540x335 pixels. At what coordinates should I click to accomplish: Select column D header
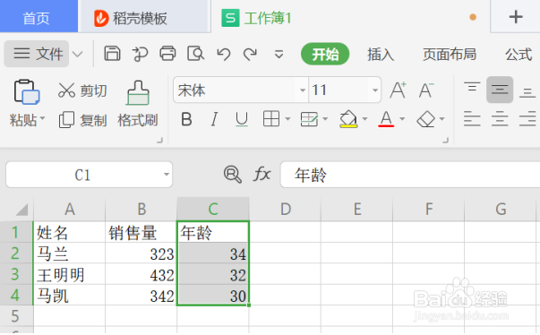[x=285, y=209]
